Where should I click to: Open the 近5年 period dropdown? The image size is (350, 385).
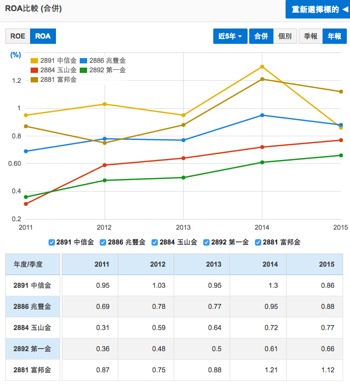pos(230,36)
